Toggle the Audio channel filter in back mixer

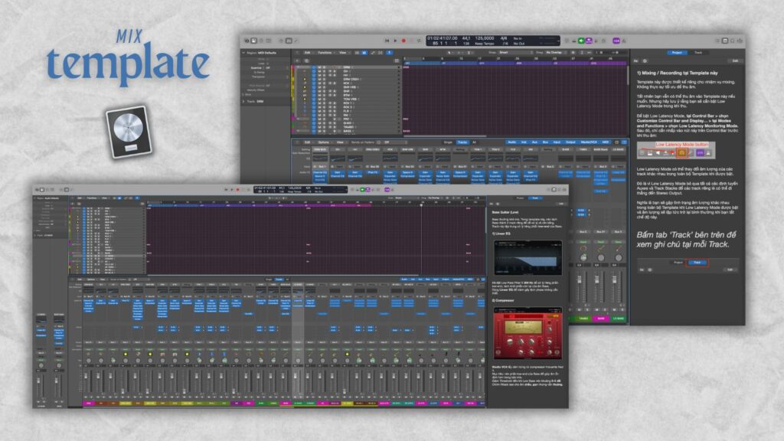(x=511, y=142)
